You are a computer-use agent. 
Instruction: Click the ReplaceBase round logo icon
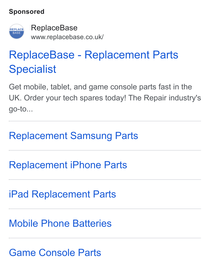(17, 31)
